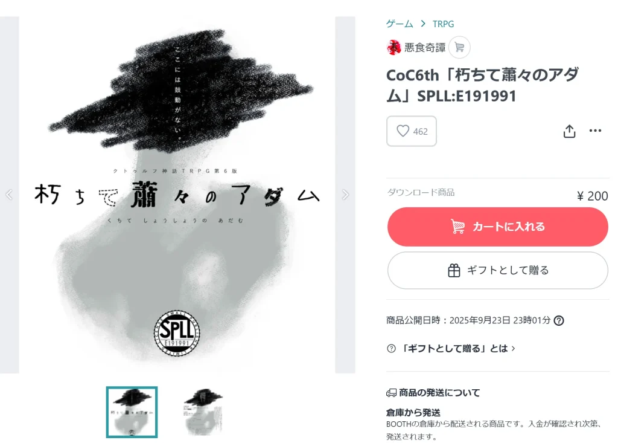The height and width of the screenshot is (443, 618).
Task: Click the question mark icon before ギフトとして贈るとは
Action: pyautogui.click(x=391, y=348)
